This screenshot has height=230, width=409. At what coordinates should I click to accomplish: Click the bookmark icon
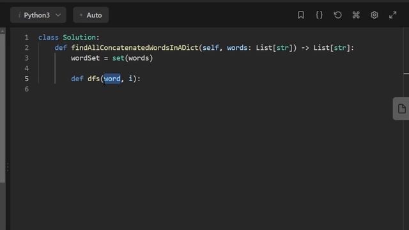pyautogui.click(x=301, y=15)
